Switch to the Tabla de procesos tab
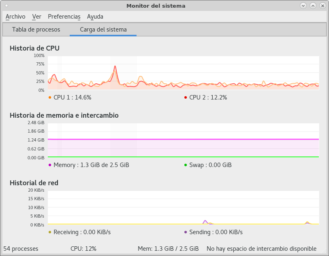 (36, 30)
